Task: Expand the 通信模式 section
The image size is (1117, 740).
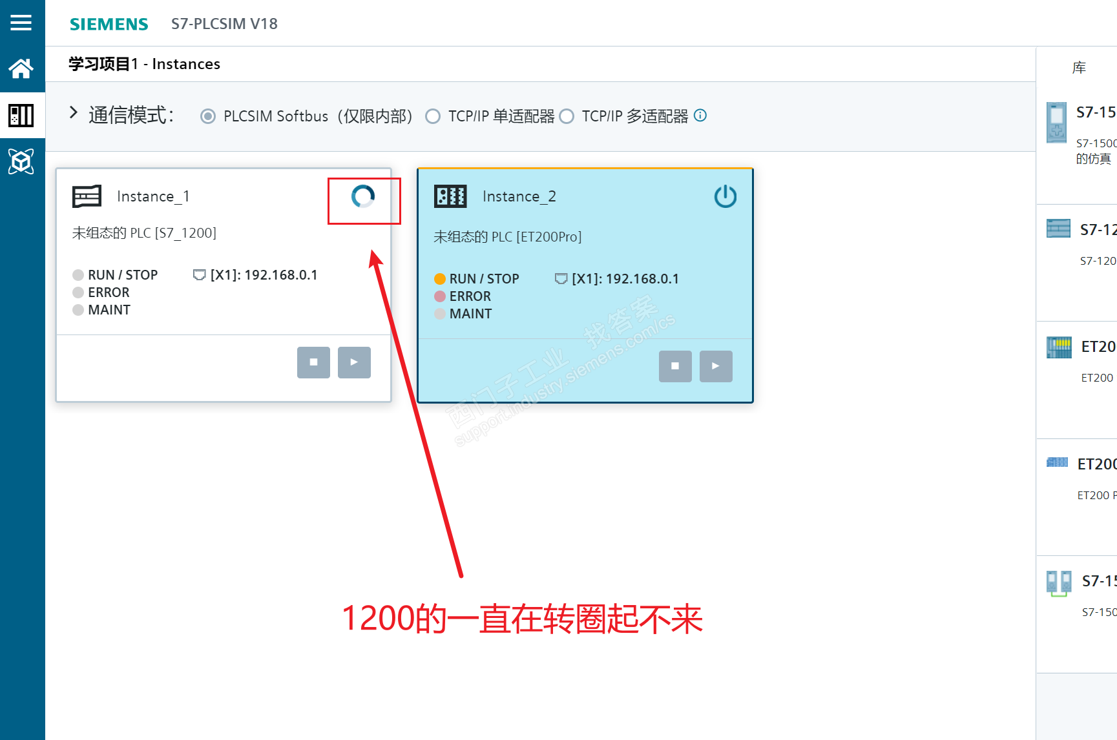Action: tap(74, 113)
